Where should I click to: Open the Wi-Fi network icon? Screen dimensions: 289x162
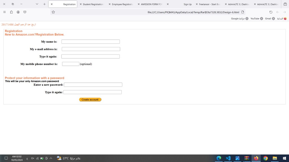point(38,158)
